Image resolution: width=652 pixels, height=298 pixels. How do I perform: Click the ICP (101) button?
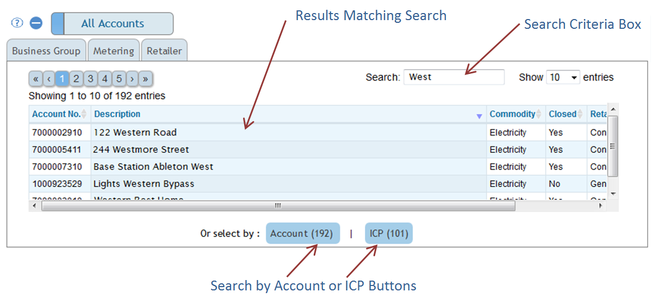point(389,234)
